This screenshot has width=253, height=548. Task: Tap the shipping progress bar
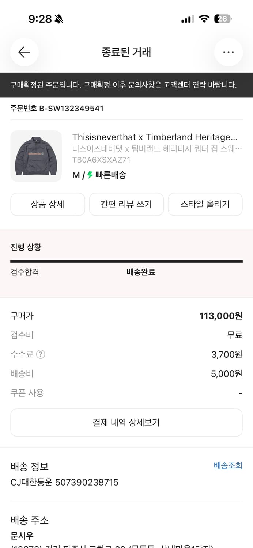(x=126, y=261)
